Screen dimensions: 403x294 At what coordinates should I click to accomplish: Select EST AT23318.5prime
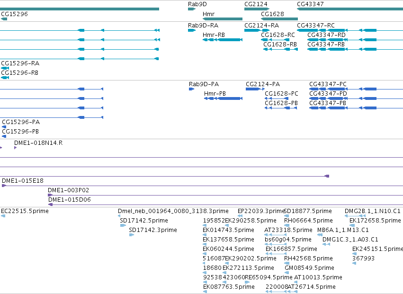point(288,230)
